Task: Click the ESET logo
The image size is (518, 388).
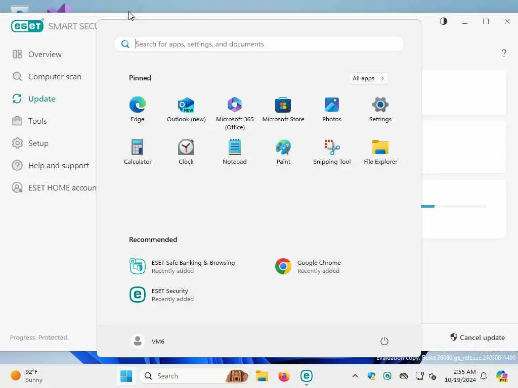Action: coord(27,26)
